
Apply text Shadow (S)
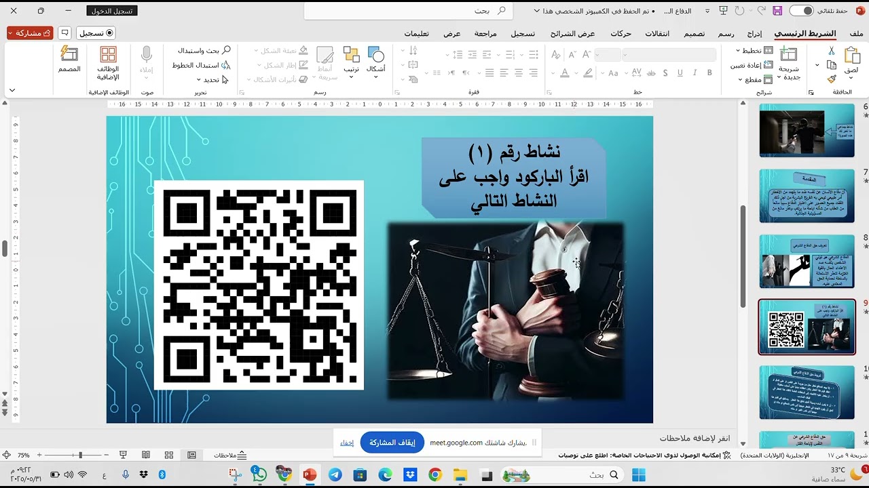coord(665,73)
